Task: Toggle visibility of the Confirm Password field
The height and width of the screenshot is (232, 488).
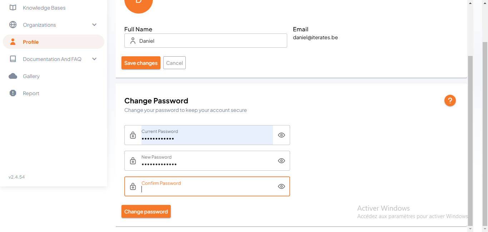Action: tap(281, 186)
